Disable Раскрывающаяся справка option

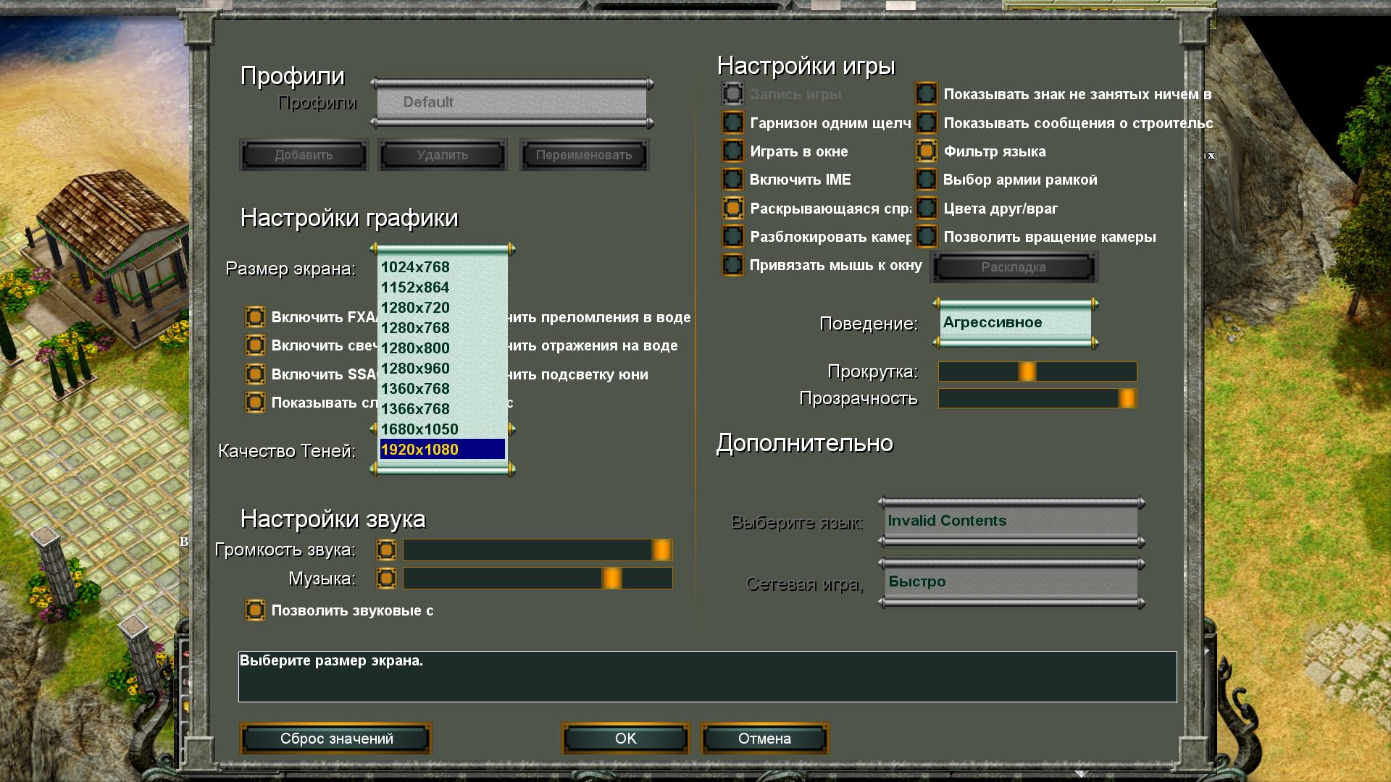tap(733, 209)
